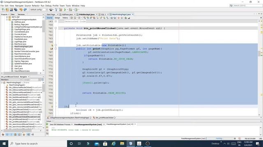This screenshot has height=147, width=263.
Task: Click the red Start Macro Recording icon
Action: tap(119, 18)
